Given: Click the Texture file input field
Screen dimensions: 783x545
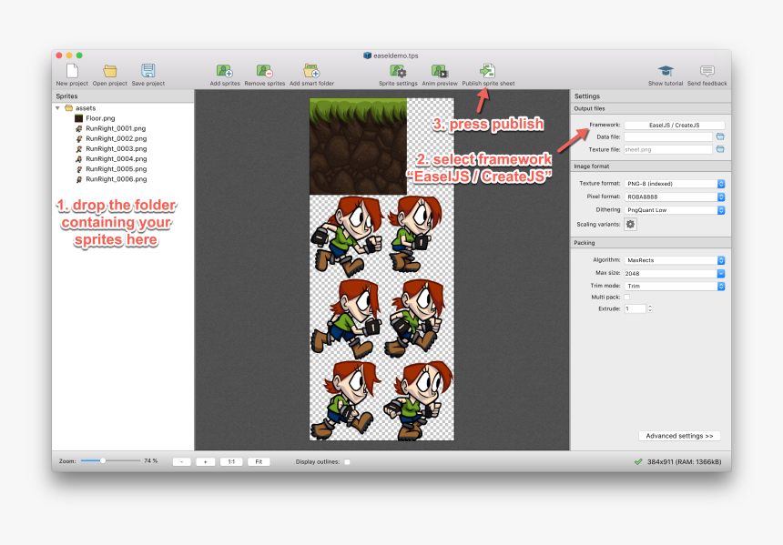Looking at the screenshot, I should tap(668, 149).
